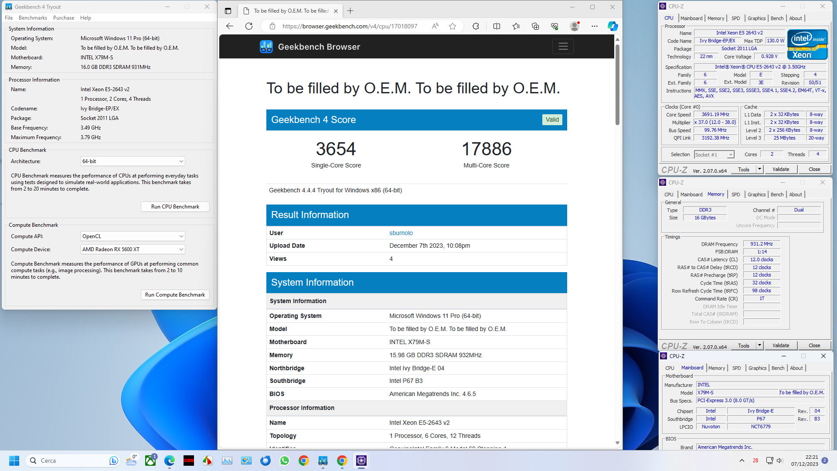Viewport: 837px width, 471px height.
Task: Go back in the Edge browser
Action: tap(230, 26)
